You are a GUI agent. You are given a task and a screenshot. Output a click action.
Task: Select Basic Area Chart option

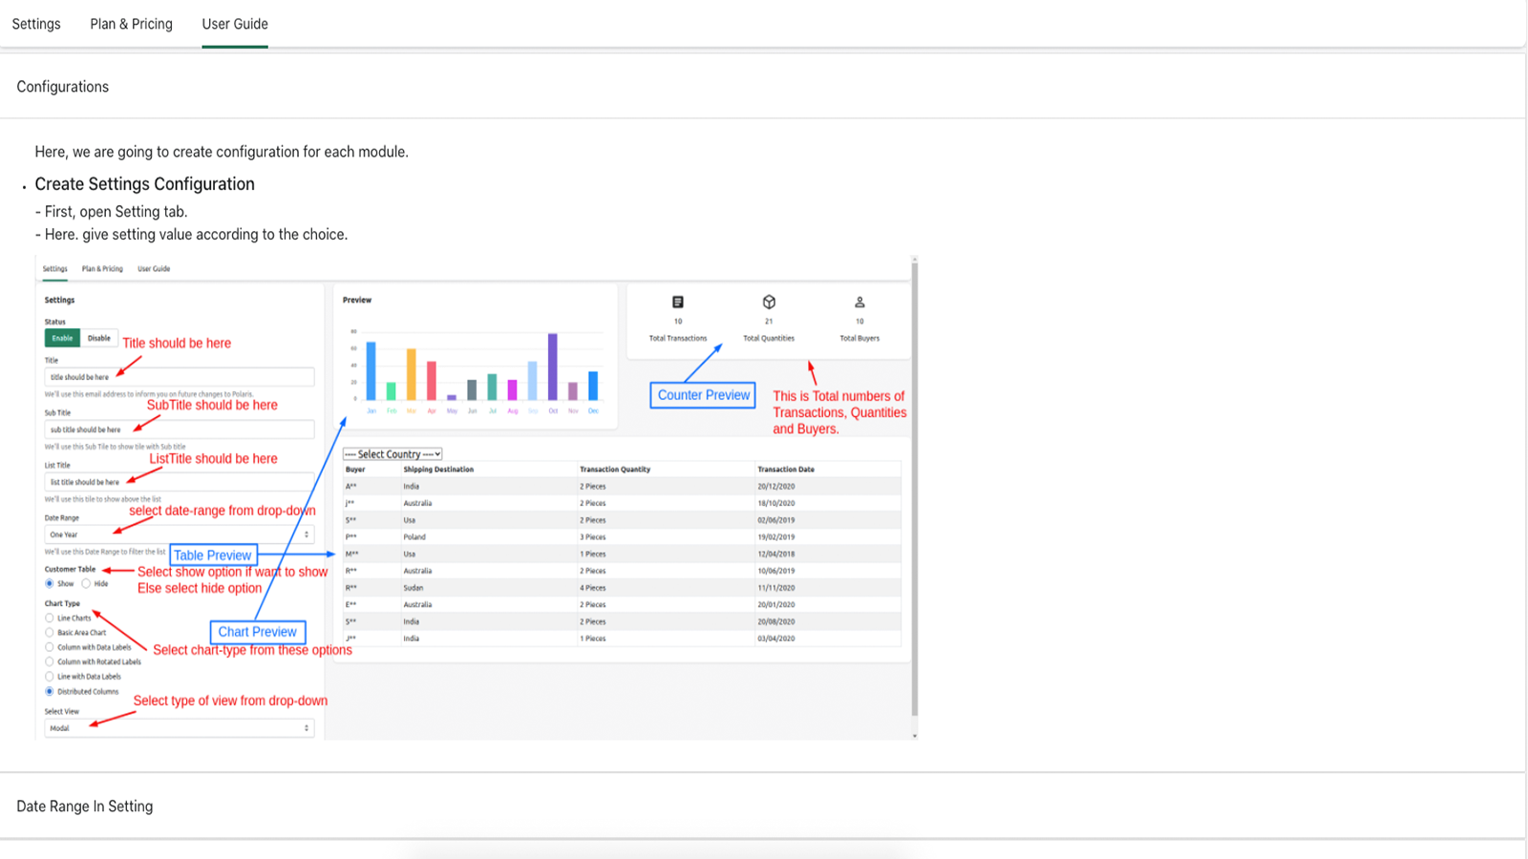pos(50,632)
